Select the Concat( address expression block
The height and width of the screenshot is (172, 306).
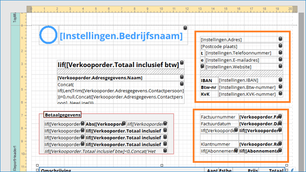[x=121, y=93]
